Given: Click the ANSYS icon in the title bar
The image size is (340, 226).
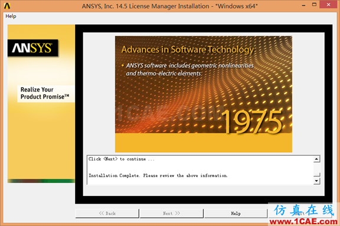Looking at the screenshot, I should pos(7,6).
